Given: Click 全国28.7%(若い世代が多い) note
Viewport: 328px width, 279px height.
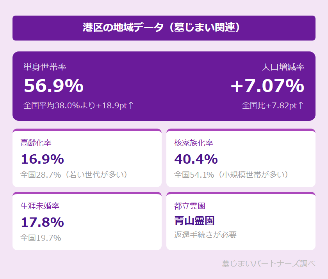Looking at the screenshot, I should [74, 175].
